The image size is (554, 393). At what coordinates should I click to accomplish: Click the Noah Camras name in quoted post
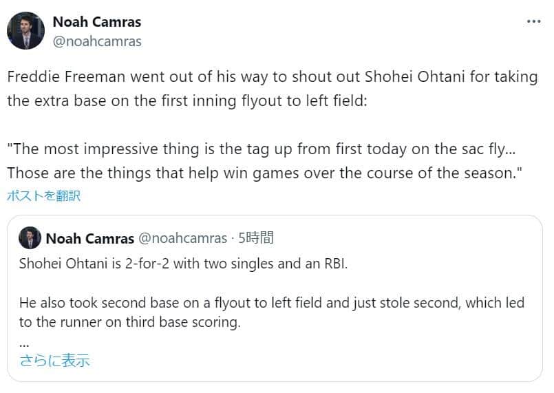coord(89,239)
